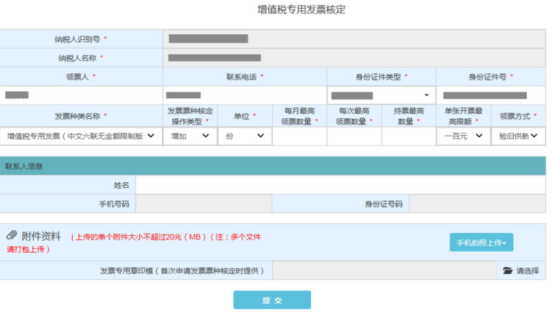
Task: Click the 持票最高数量 input field
Action: [408, 136]
